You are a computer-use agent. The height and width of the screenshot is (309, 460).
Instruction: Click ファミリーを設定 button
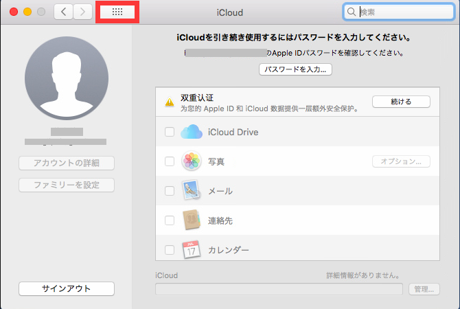pos(67,185)
